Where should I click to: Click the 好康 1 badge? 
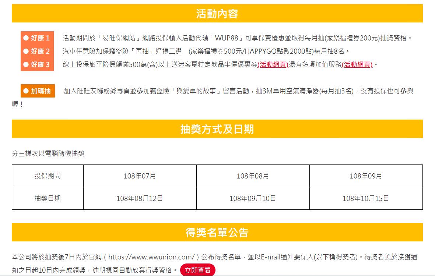[37, 38]
